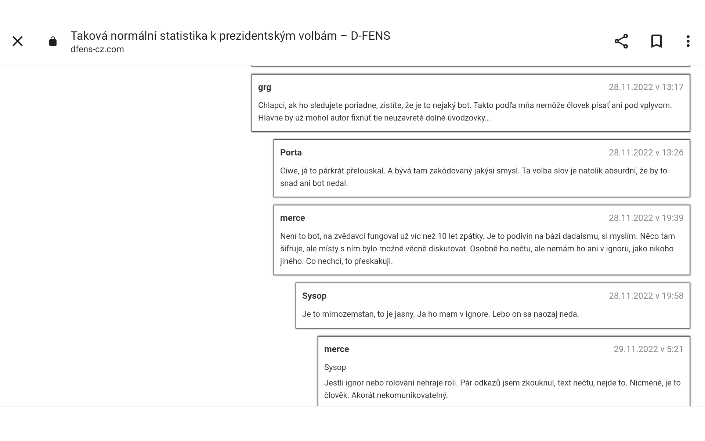Viewport: 705px width, 441px height.
Task: Close the browser custom tab
Action: pos(18,41)
